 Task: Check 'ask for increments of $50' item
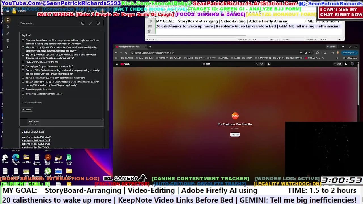[23, 78]
